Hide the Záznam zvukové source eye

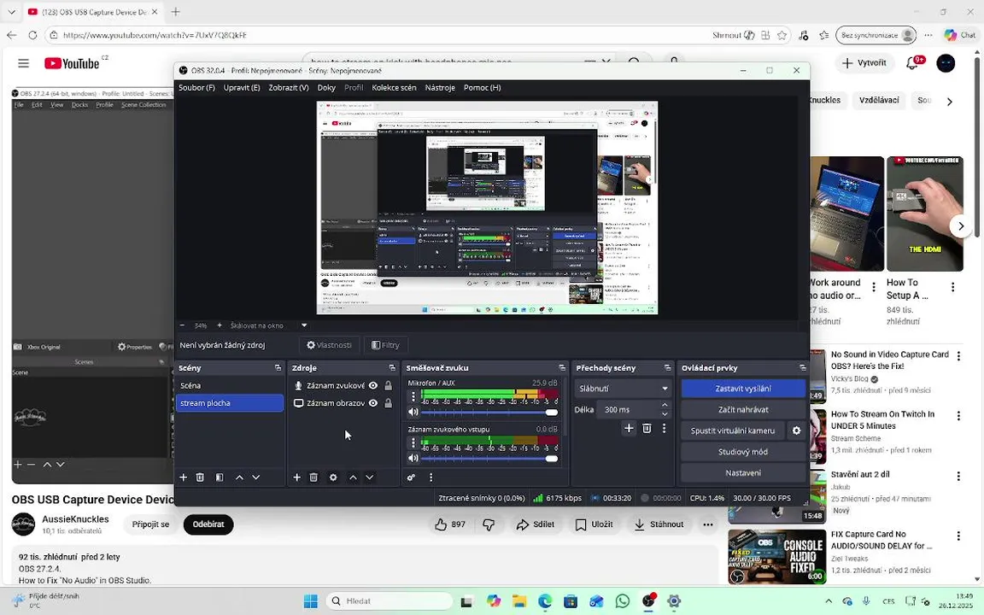click(372, 385)
